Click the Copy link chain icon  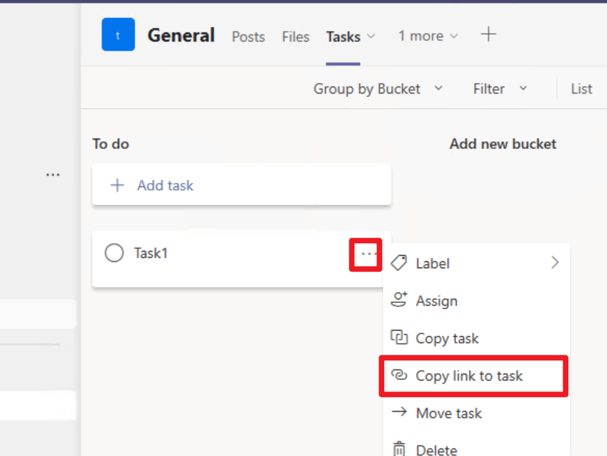399,376
